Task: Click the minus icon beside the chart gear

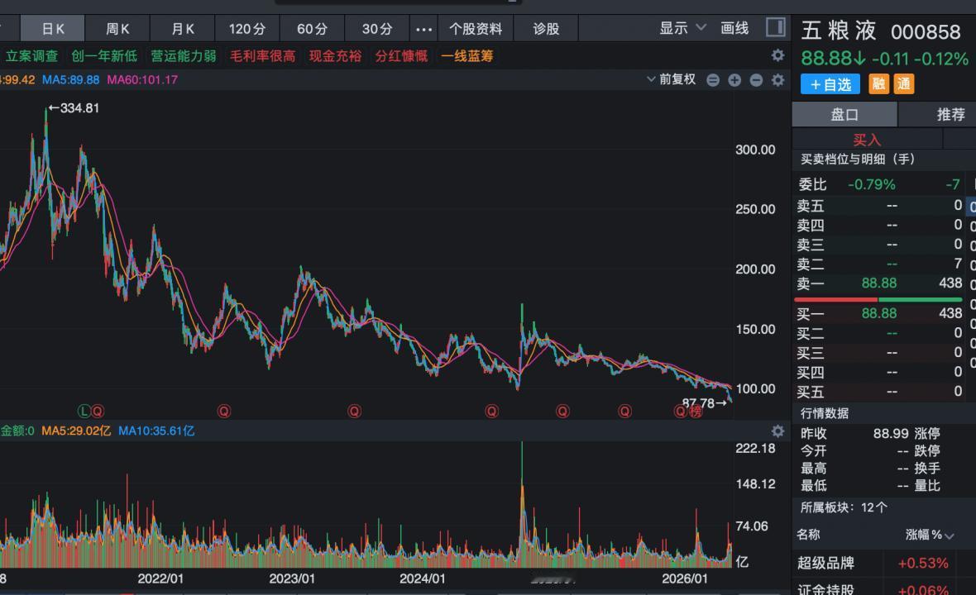Action: point(756,80)
